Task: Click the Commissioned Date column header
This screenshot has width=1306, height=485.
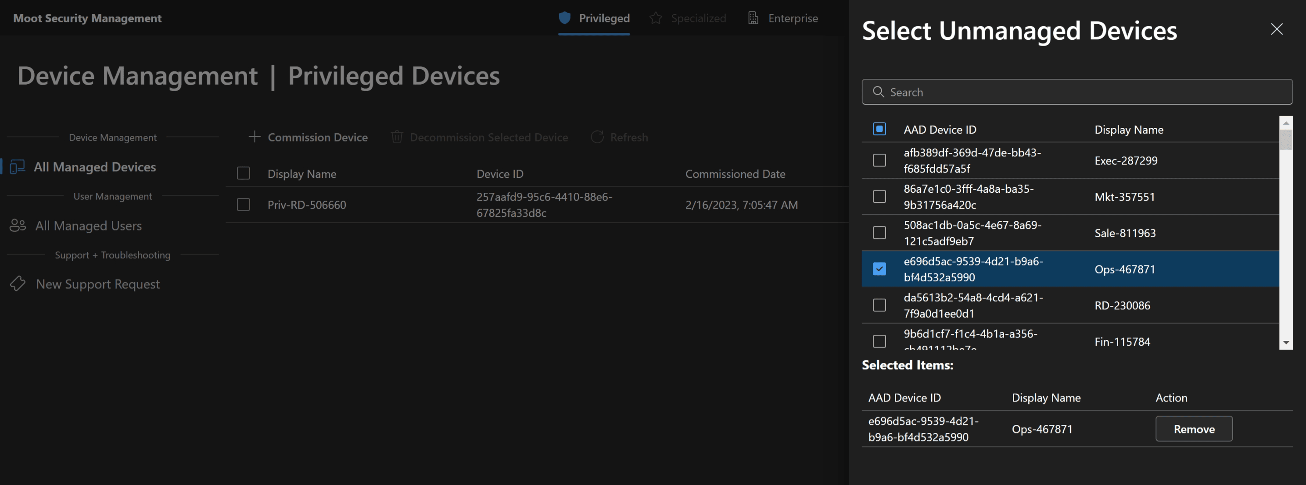Action: coord(735,173)
